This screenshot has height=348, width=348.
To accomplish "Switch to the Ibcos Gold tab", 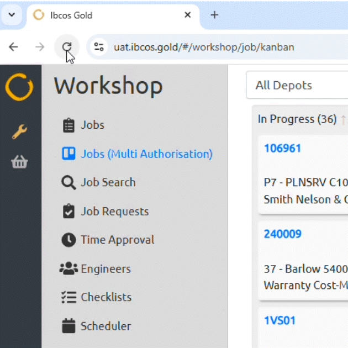I will pyautogui.click(x=113, y=15).
